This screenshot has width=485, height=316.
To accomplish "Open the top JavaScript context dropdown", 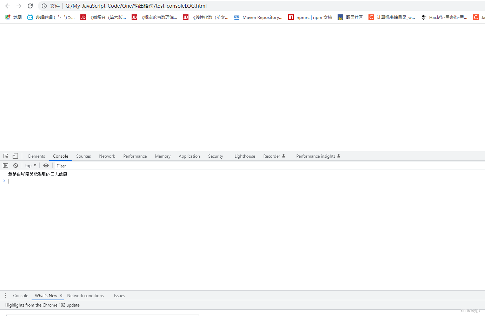I will click(31, 166).
